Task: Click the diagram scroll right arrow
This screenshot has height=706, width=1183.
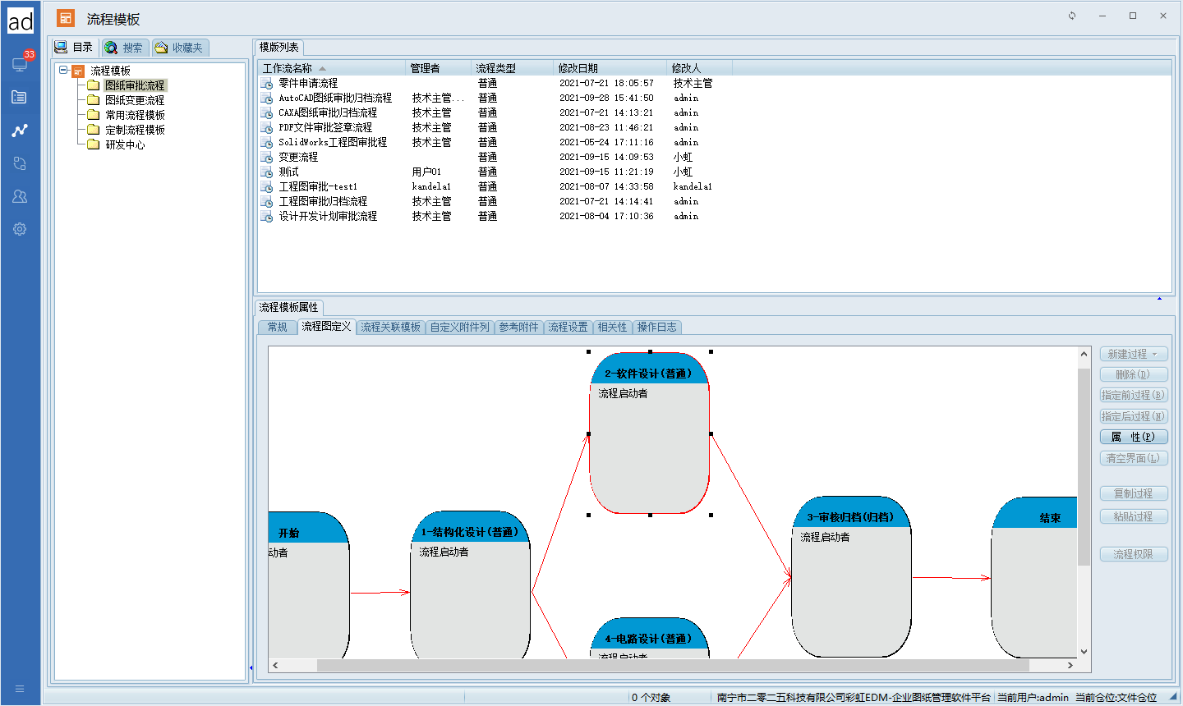Action: click(x=1070, y=665)
